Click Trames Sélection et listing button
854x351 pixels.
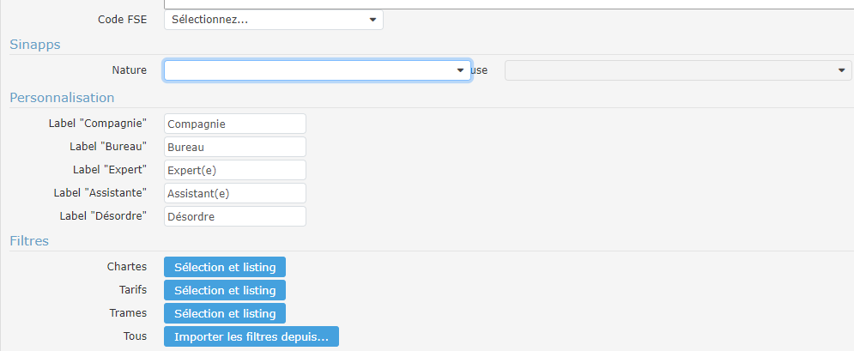pos(225,313)
